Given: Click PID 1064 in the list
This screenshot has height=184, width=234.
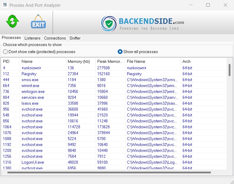Looking at the screenshot, I should coord(7,127).
